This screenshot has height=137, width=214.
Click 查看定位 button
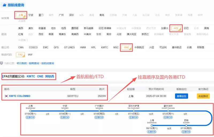(182, 96)
